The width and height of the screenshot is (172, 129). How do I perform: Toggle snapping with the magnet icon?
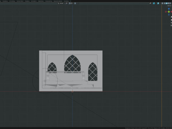(x=70, y=3)
